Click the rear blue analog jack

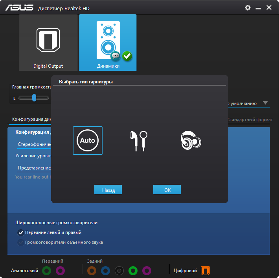(106, 271)
